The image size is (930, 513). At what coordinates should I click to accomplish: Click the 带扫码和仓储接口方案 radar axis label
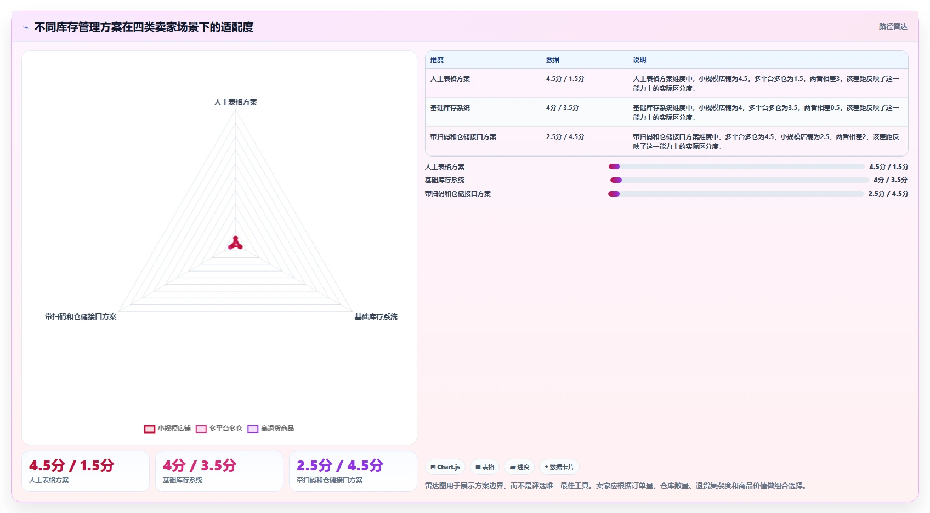coord(81,316)
